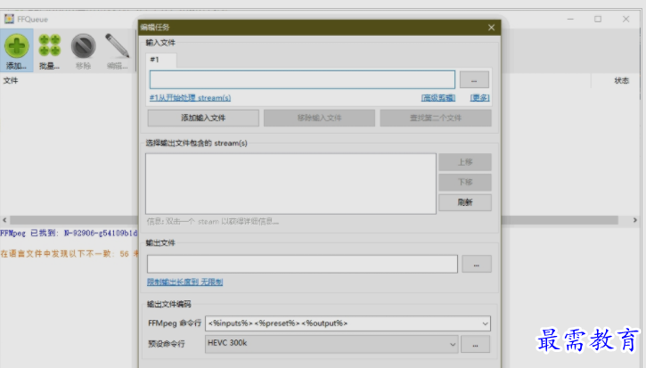Open the HEVC 300k preset dropdown
Viewport: 646px width, 368px height.
click(331, 344)
